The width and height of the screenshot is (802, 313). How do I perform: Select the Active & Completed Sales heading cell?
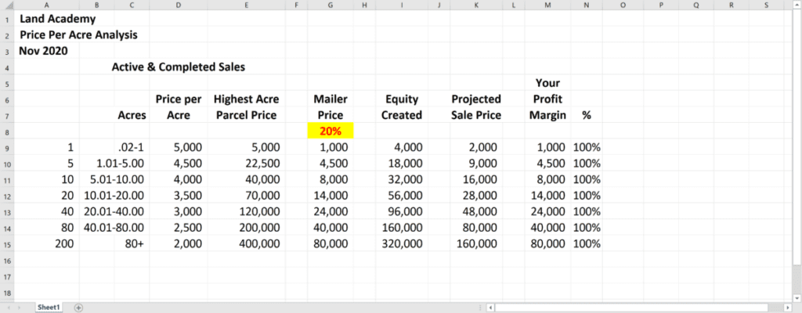point(179,67)
